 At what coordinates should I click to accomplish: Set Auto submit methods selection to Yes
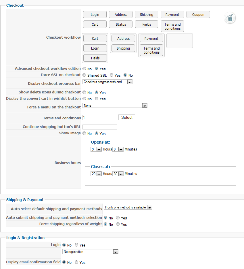(118, 218)
